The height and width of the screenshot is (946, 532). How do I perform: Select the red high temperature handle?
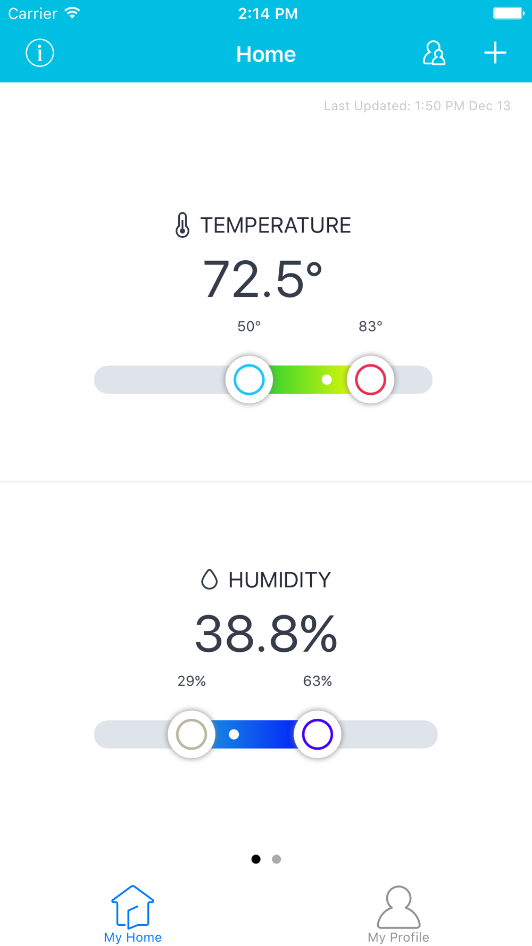pos(370,379)
